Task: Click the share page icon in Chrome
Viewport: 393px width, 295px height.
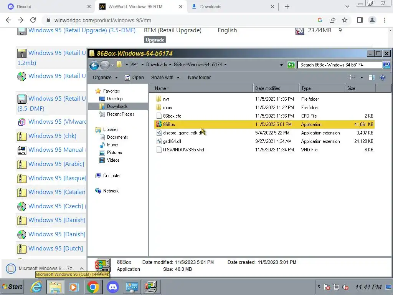Action: coord(332,20)
